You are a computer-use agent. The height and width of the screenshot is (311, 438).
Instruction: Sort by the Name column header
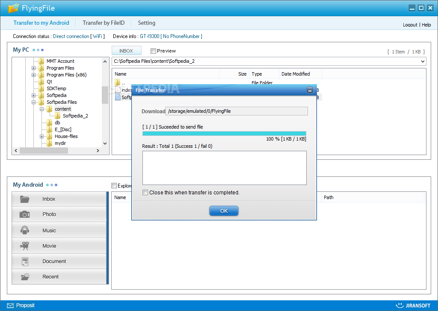pyautogui.click(x=166, y=74)
